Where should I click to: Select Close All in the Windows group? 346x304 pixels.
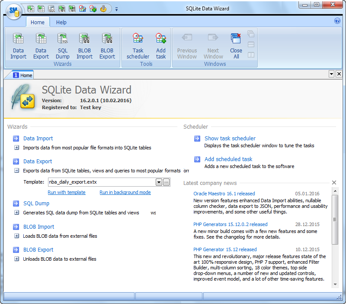pyautogui.click(x=236, y=45)
